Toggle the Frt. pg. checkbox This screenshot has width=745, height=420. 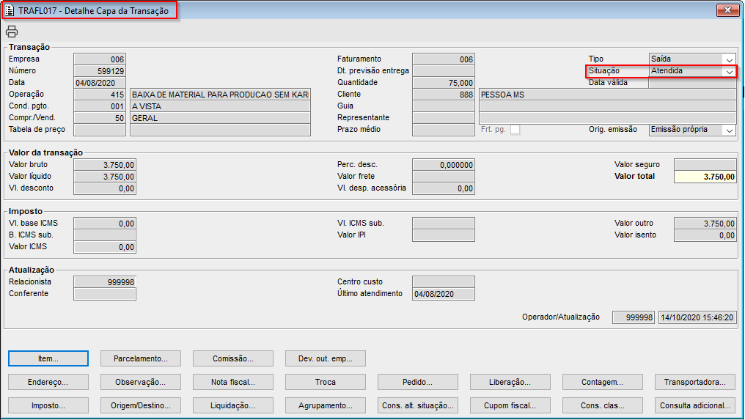click(x=515, y=129)
